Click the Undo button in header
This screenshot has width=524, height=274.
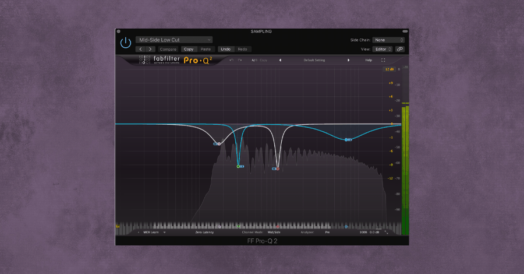(225, 49)
